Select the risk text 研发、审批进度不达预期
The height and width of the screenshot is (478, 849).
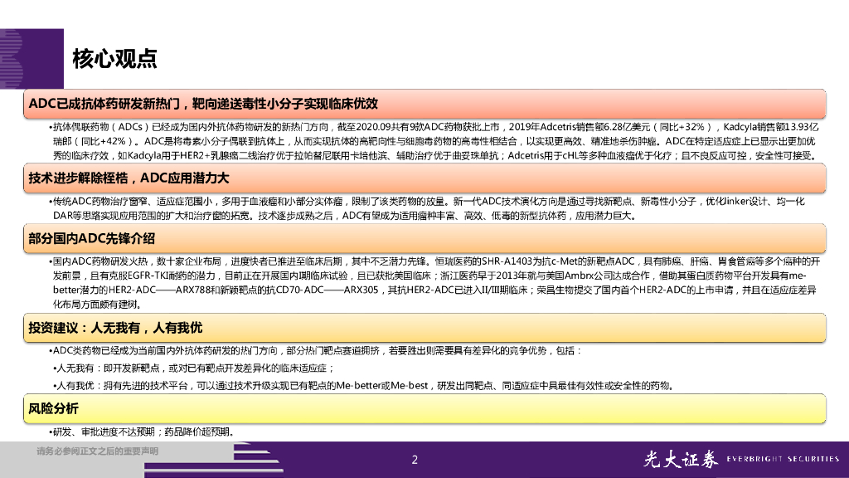[x=141, y=432]
